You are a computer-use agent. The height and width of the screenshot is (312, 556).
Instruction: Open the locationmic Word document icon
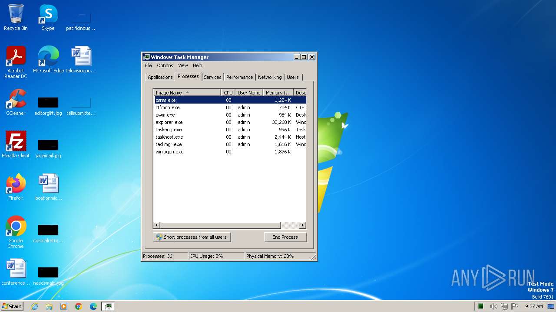pos(48,187)
